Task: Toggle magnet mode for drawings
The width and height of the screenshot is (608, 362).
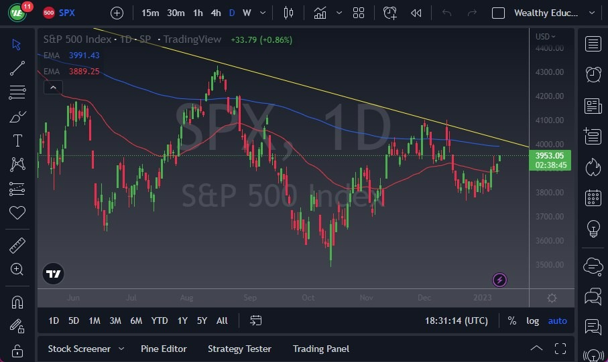Action: [x=17, y=302]
